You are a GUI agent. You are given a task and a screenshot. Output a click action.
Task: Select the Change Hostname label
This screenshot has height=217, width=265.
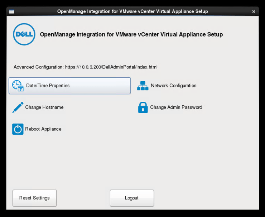[44, 107]
